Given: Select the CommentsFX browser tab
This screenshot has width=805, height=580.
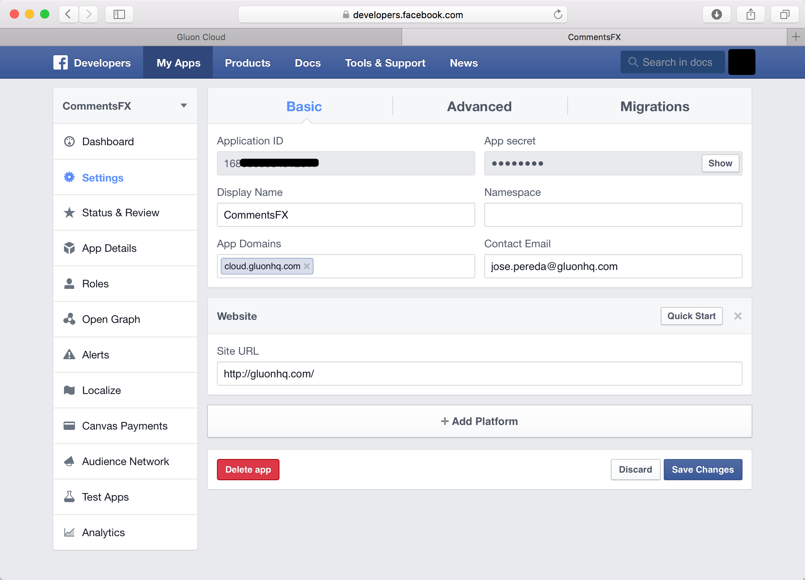Looking at the screenshot, I should pos(594,37).
